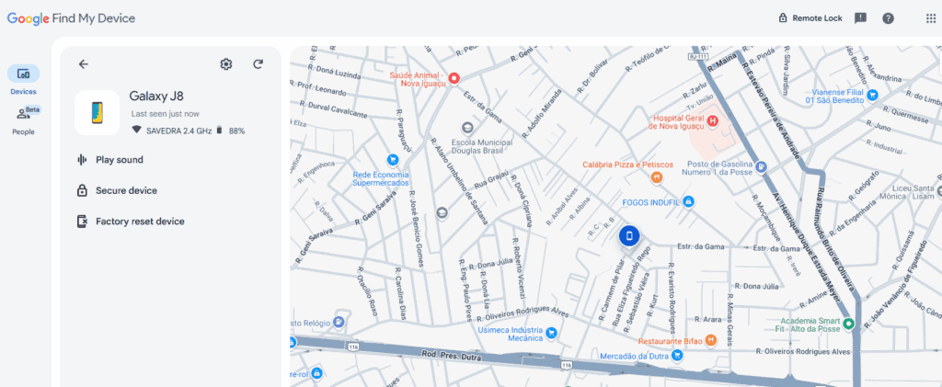Select Posto de Gasolina fuel marker
The image size is (942, 387).
click(x=761, y=165)
